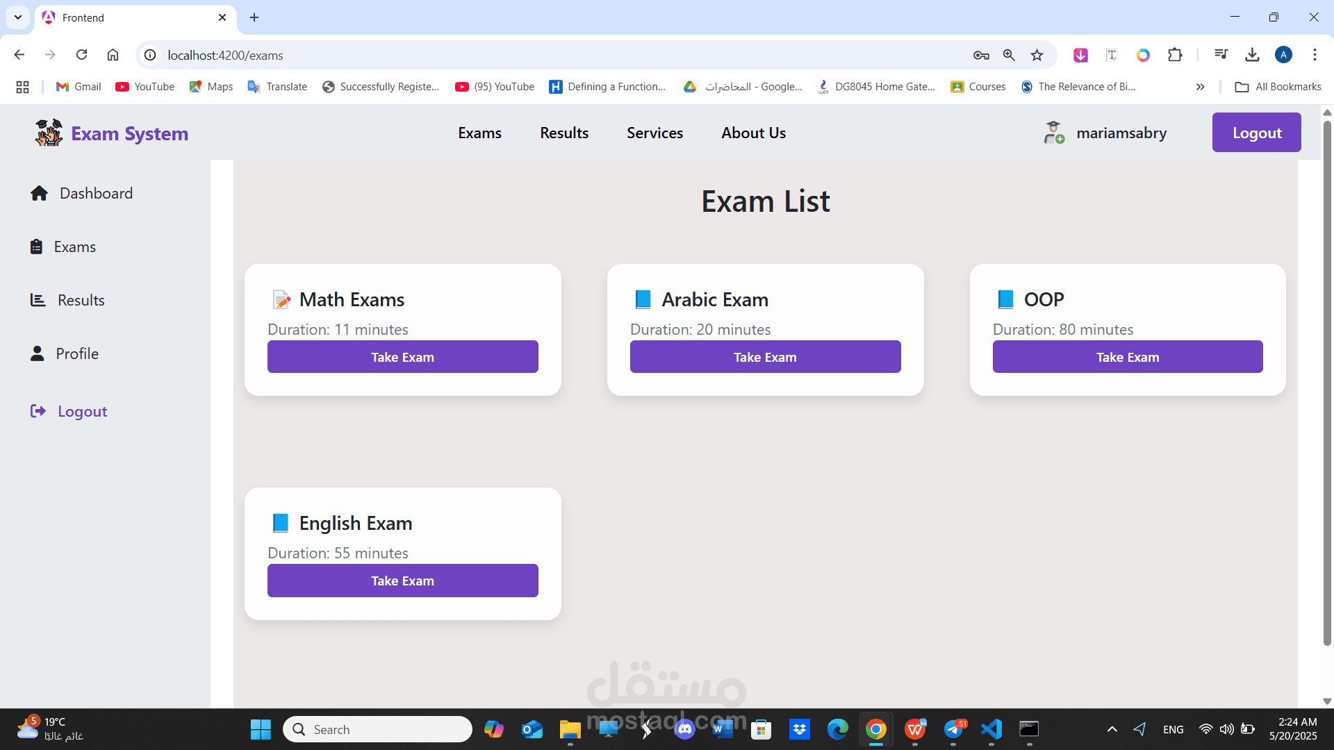Open Dashboard via the home icon
The width and height of the screenshot is (1334, 750).
click(x=39, y=193)
